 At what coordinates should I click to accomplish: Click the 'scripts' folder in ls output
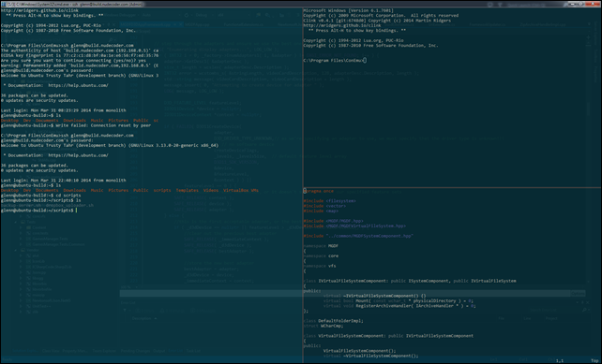162,191
